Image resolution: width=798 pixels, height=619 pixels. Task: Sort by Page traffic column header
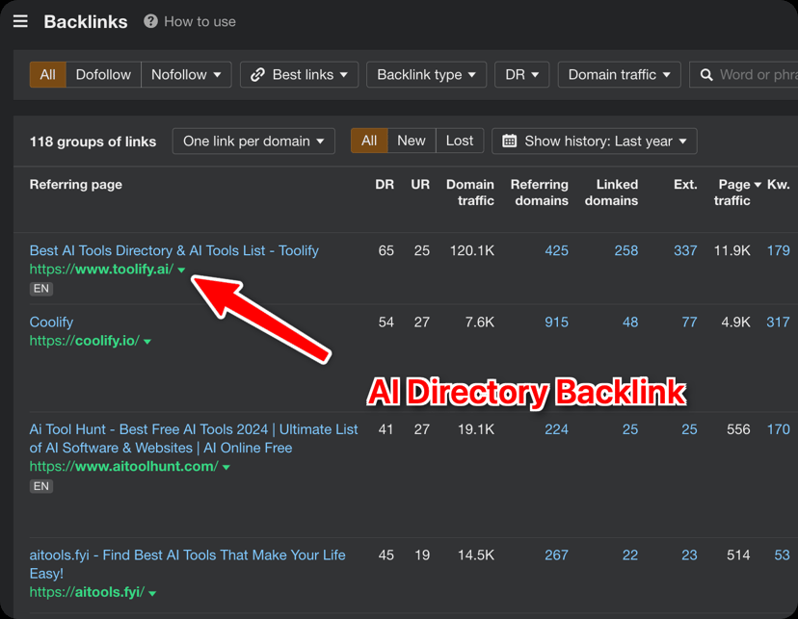pyautogui.click(x=738, y=192)
